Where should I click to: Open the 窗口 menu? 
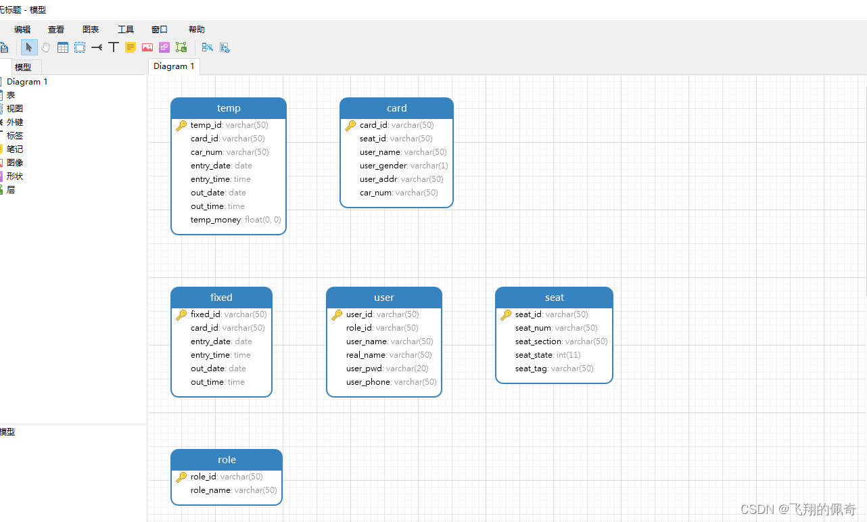coord(160,30)
